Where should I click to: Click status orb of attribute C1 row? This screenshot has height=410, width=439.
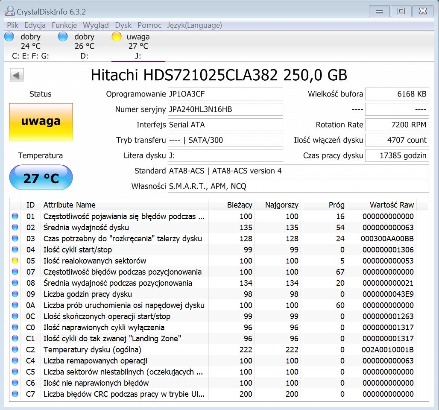[15, 338]
